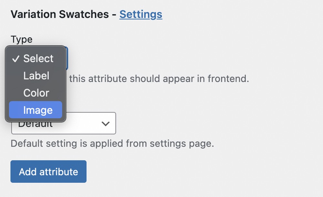The width and height of the screenshot is (323, 197).
Task: Open the Variation Swatches Settings link
Action: click(141, 14)
